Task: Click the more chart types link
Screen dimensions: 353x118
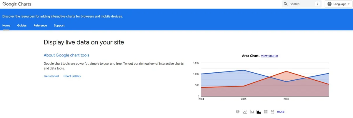Action: pos(281,112)
